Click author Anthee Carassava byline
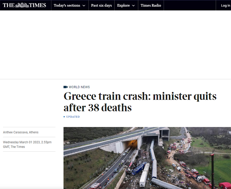This screenshot has height=189, width=231. click(21, 132)
